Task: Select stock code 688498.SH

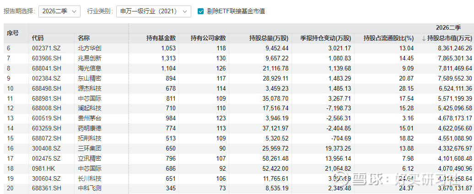Action: [x=47, y=89]
